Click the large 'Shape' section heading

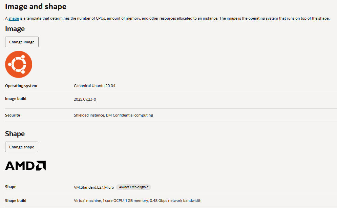15,134
